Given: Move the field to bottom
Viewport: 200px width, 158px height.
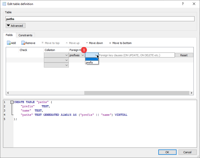Looking at the screenshot, I should pyautogui.click(x=120, y=43).
